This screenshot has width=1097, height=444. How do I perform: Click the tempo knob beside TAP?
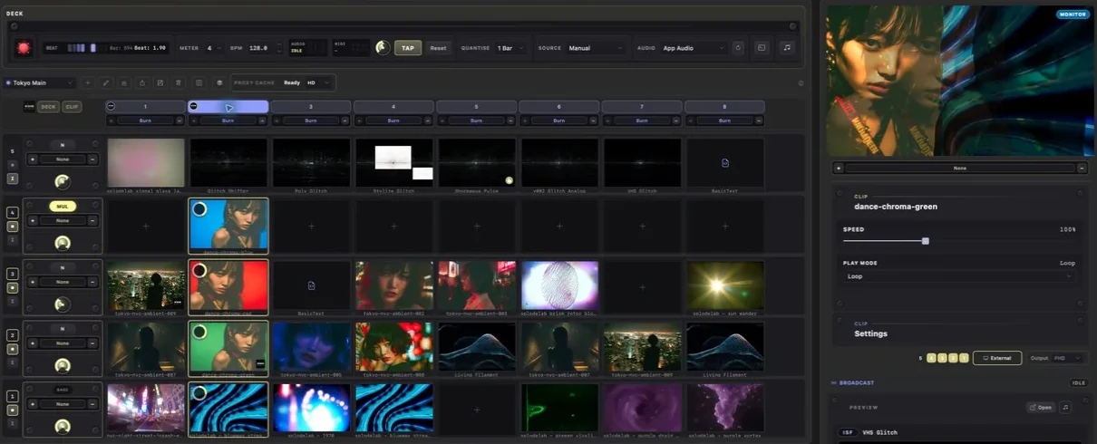click(x=383, y=47)
